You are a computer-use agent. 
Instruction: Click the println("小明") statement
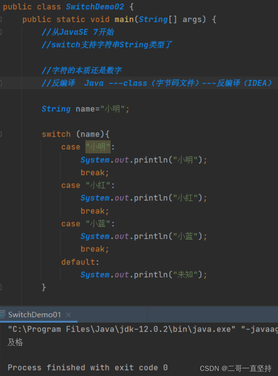click(x=144, y=160)
